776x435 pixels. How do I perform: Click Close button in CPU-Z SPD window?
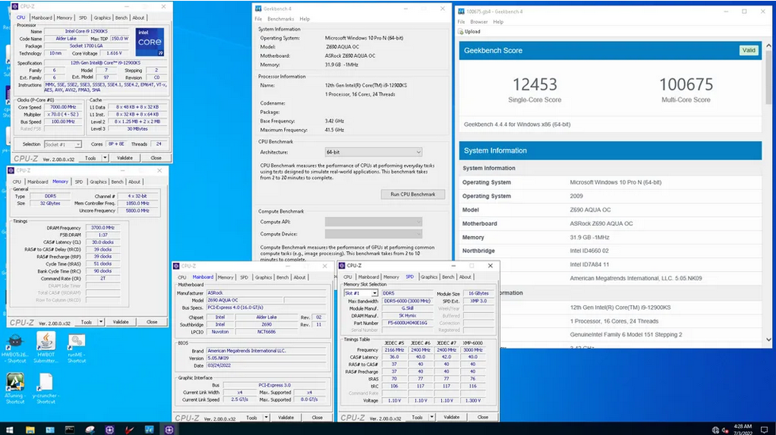click(483, 418)
